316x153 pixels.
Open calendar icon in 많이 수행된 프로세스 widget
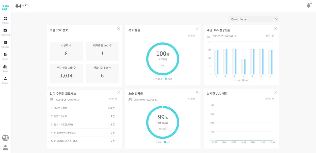pos(52,100)
